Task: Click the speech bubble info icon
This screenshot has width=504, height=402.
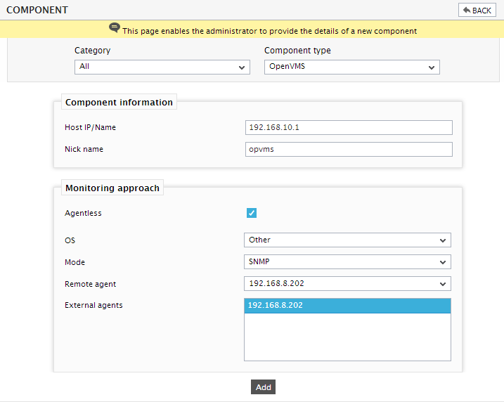Action: pos(115,28)
